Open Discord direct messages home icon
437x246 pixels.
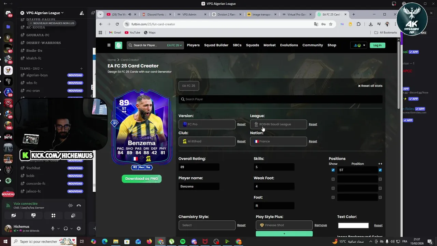pos(8,13)
